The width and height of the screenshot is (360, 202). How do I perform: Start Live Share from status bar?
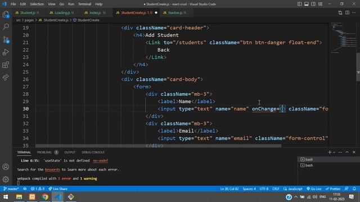(58, 189)
